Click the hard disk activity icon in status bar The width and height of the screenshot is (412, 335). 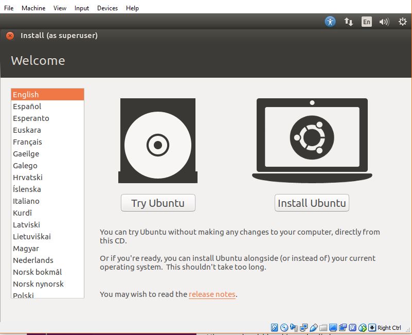coord(274,327)
